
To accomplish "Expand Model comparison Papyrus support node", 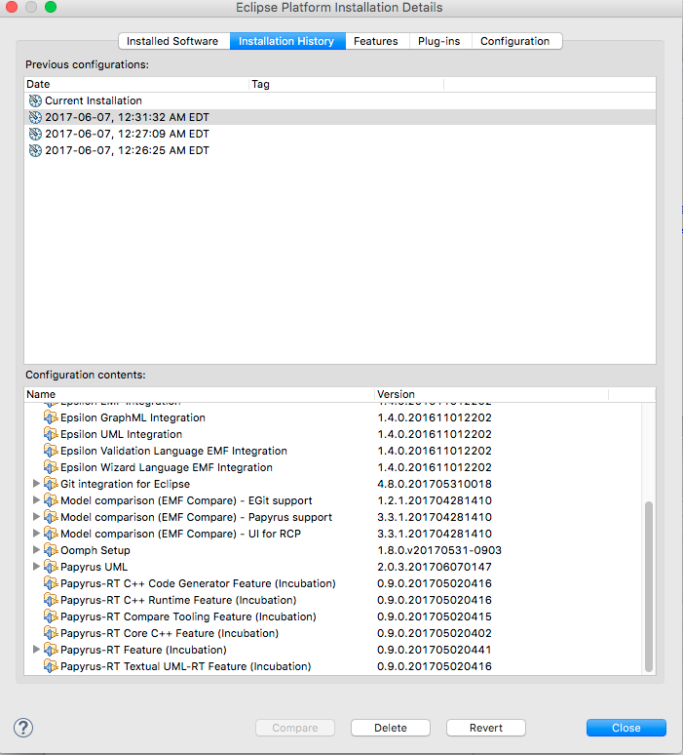I will click(x=36, y=517).
